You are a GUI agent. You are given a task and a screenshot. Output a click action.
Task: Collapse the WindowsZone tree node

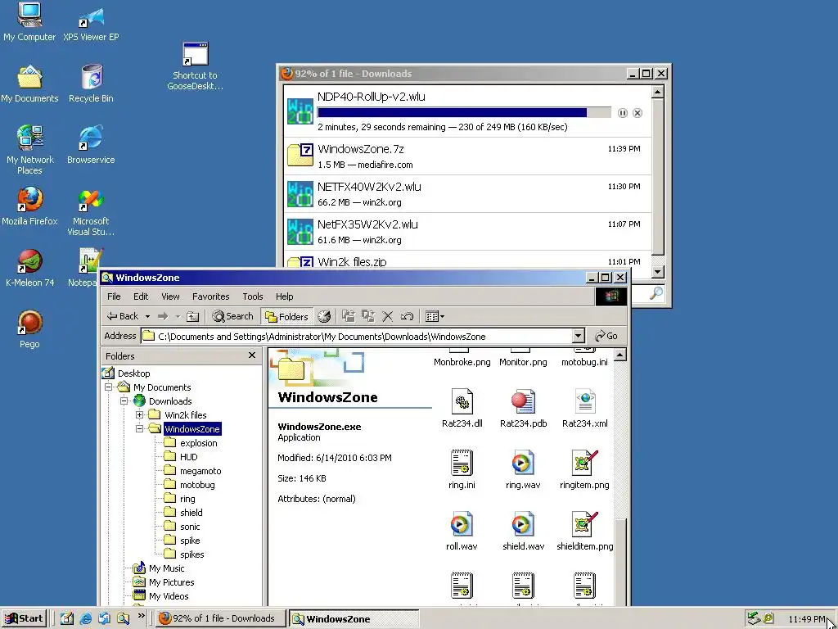[139, 428]
